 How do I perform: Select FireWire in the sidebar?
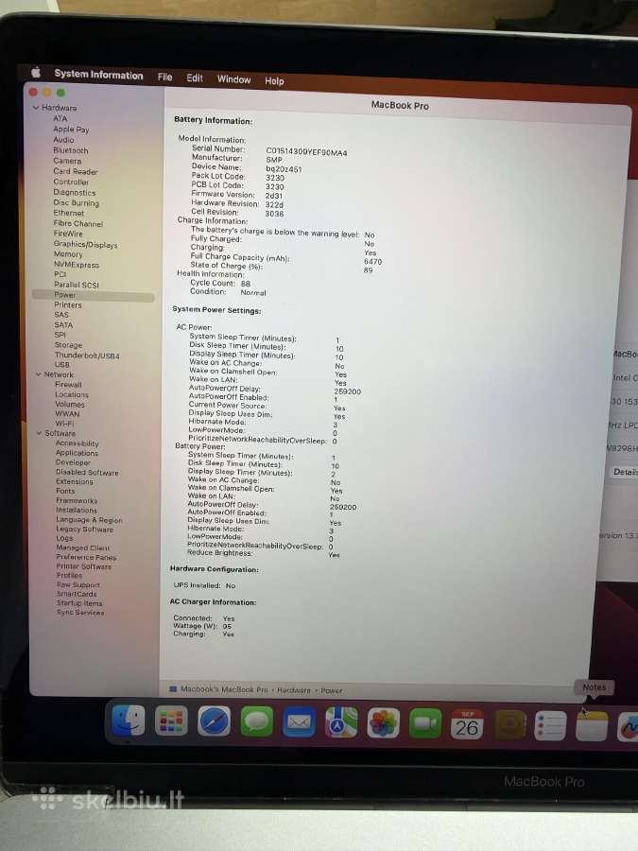(x=68, y=234)
